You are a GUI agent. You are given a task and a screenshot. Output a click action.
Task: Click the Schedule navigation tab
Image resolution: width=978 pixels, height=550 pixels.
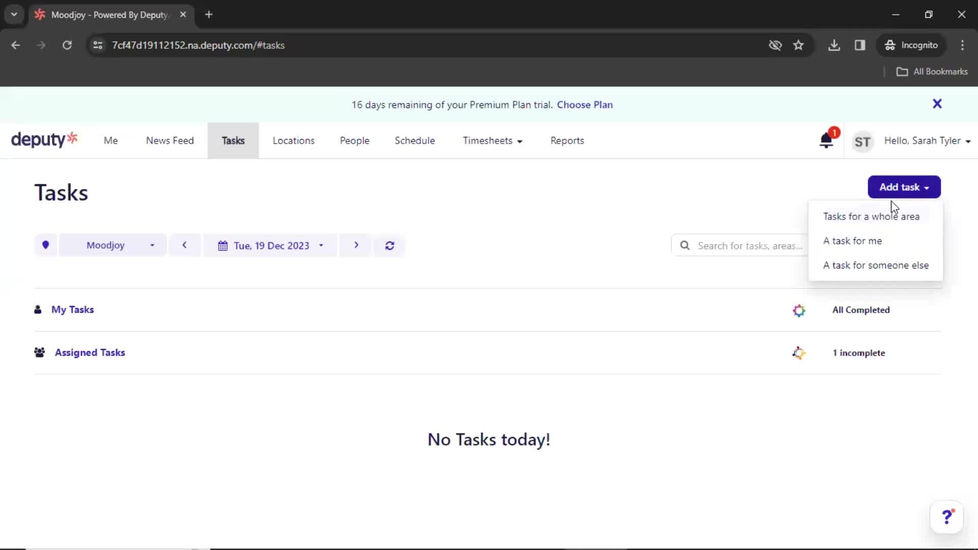pos(415,141)
